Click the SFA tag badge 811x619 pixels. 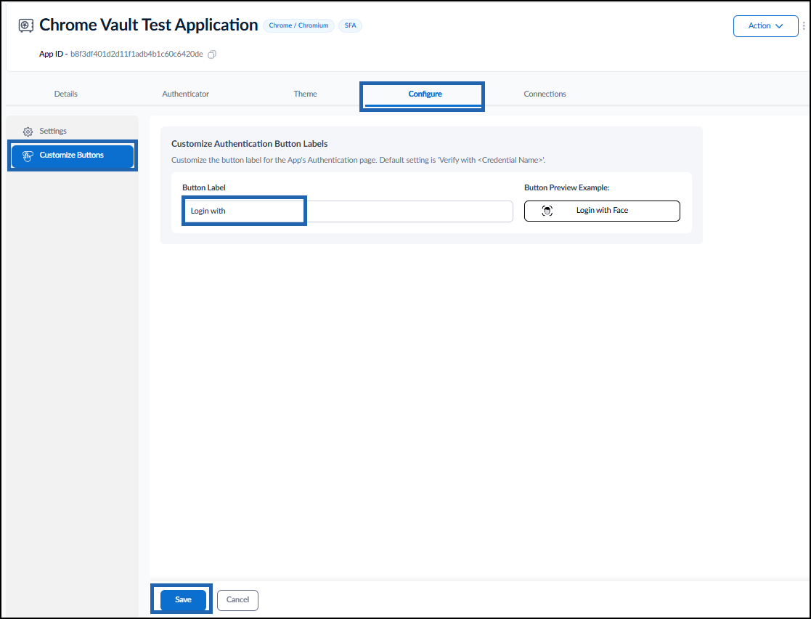350,25
